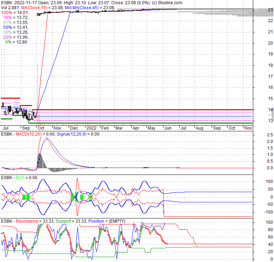Image resolution: width=274 pixels, height=262 pixels.
Task: Click the Position = {EMPTY} label
Action: pos(107,221)
